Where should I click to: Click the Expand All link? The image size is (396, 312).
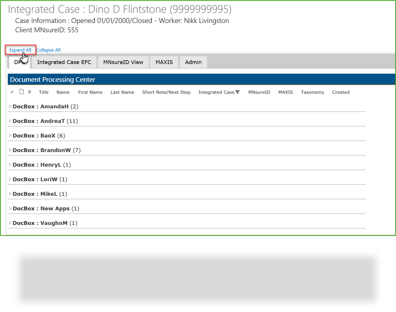pos(20,50)
